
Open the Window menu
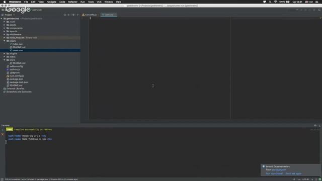pos(109,2)
